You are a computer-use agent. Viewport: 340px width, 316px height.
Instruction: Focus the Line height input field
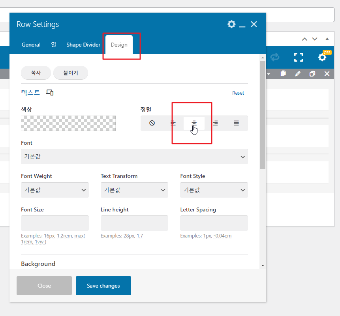[x=134, y=223]
